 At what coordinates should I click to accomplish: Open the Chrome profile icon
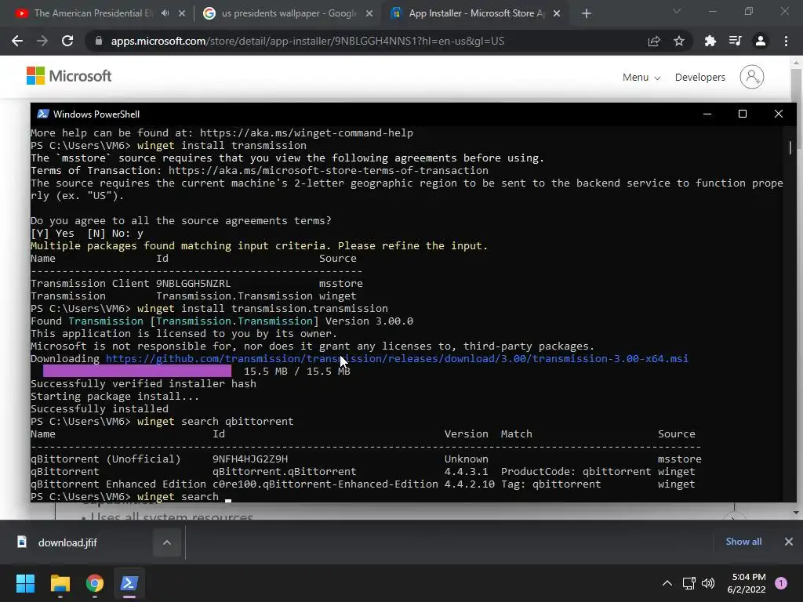[761, 41]
